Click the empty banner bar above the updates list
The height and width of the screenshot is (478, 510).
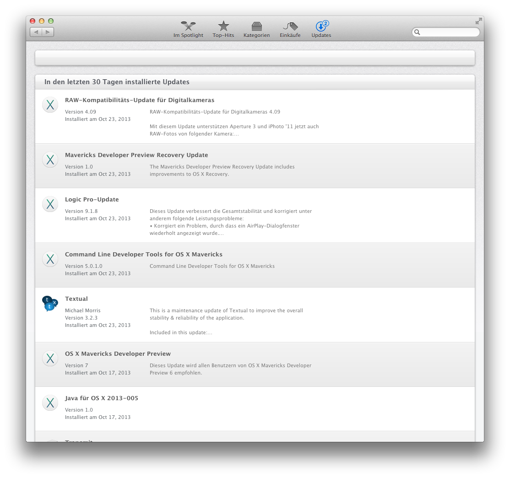coord(255,58)
